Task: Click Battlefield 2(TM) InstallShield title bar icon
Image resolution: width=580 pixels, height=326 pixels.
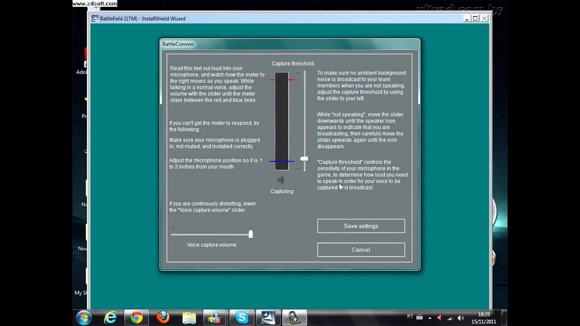Action: click(95, 19)
